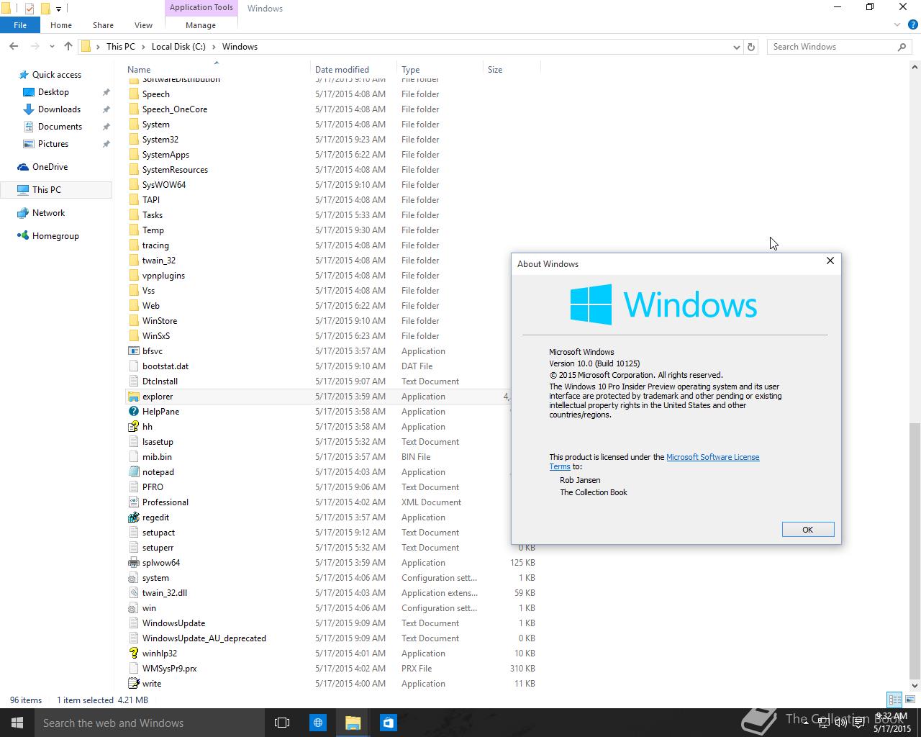The image size is (921, 737).
Task: Open the View ribbon tab
Action: point(143,25)
